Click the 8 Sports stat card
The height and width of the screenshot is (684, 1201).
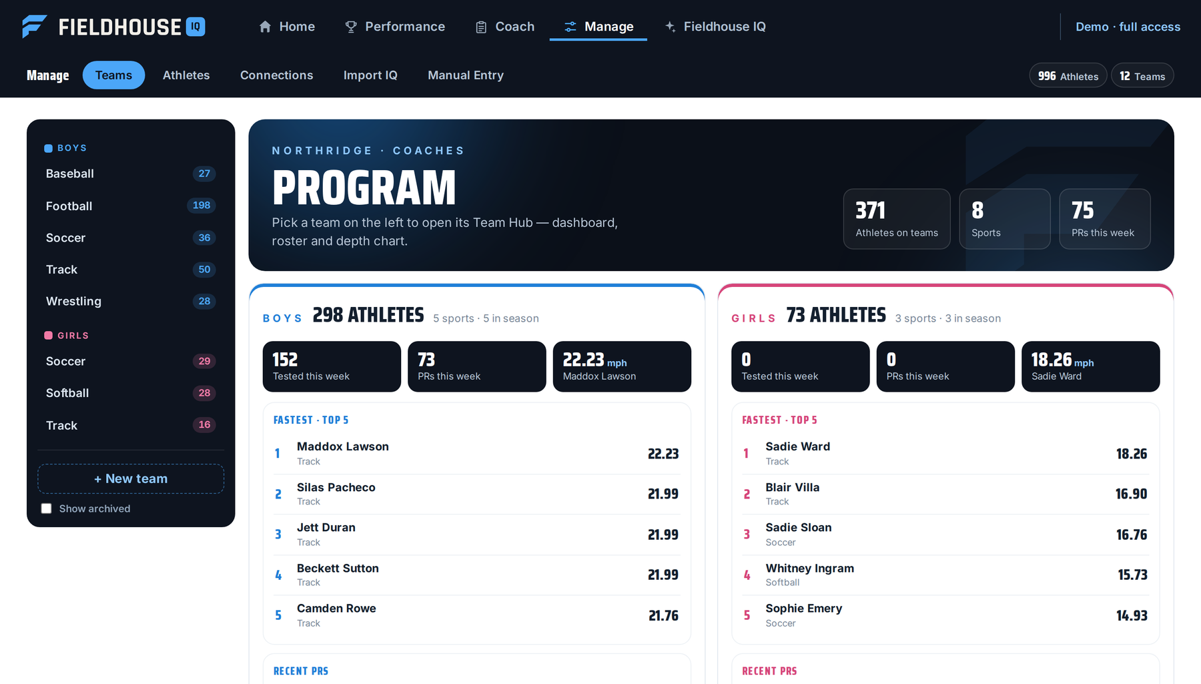pos(1005,219)
